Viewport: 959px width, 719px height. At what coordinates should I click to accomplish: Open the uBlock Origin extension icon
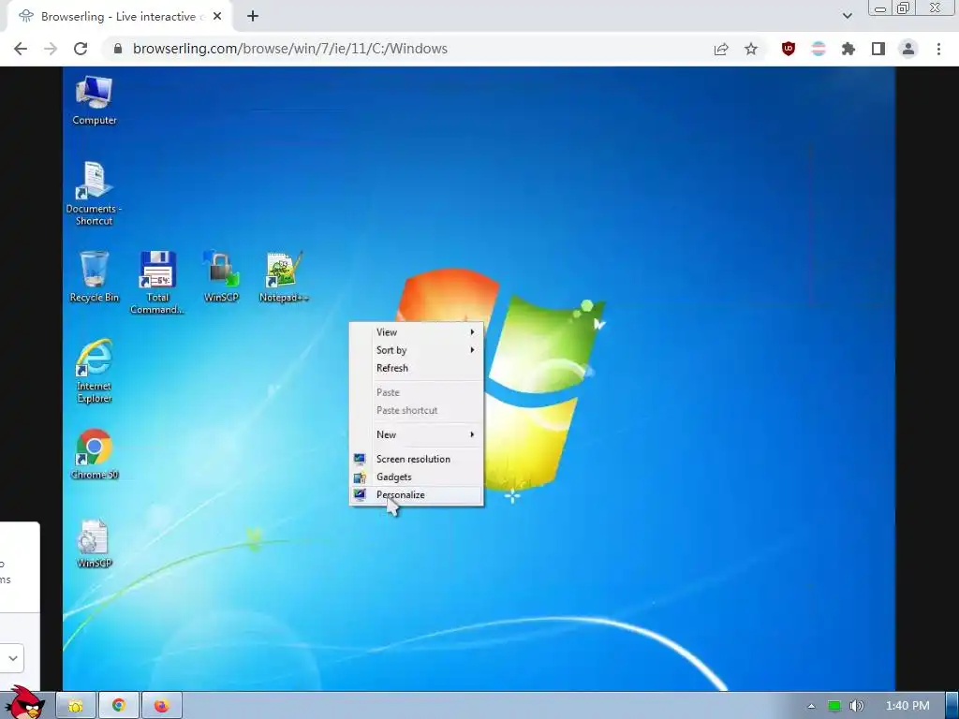pyautogui.click(x=789, y=49)
